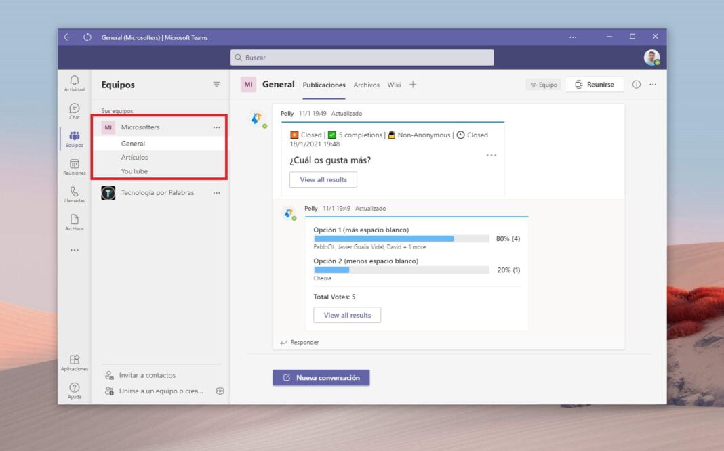Open Microsofters team more options menu
The image size is (724, 451).
pos(216,127)
